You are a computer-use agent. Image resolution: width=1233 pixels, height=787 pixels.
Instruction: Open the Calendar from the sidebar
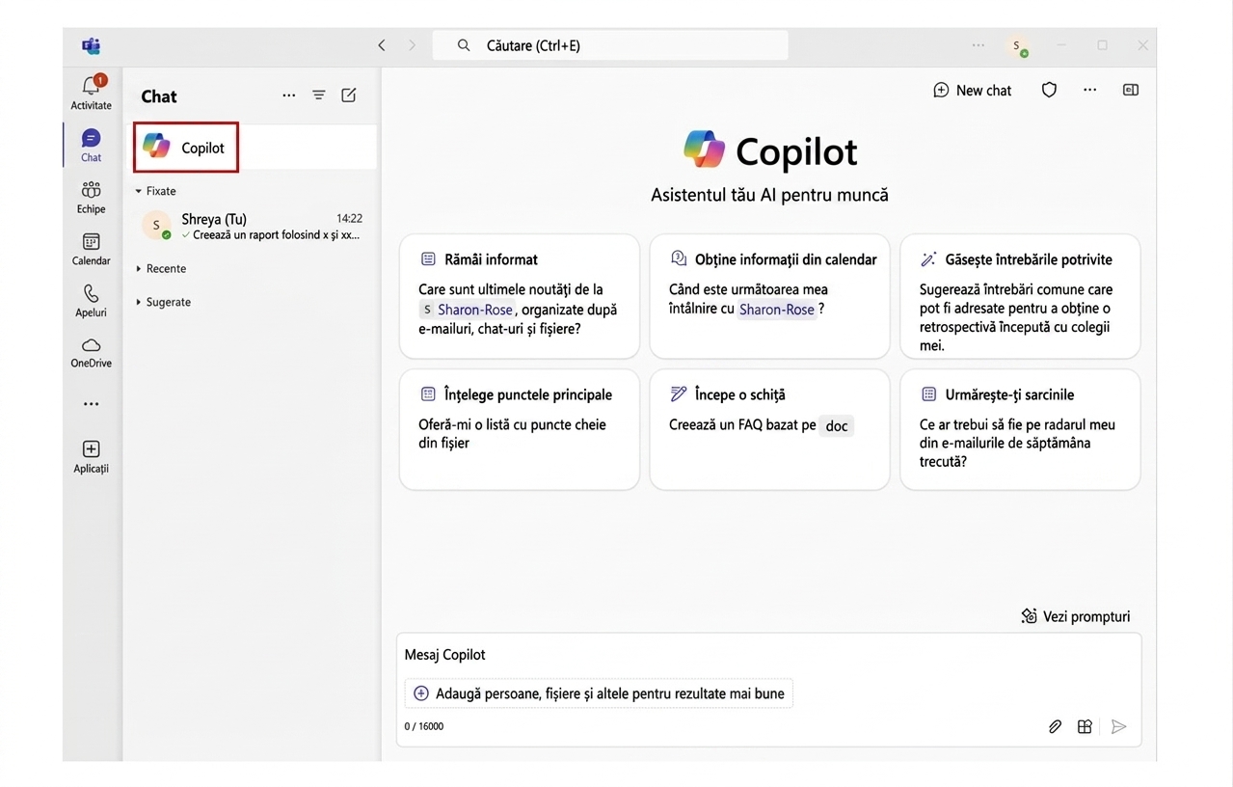coord(92,249)
